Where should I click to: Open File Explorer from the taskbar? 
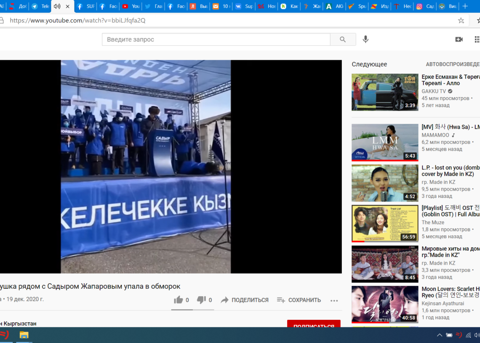[24, 335]
